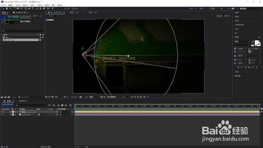Click the View Axis mode icon
Image resolution: width=263 pixels, height=148 pixels.
click(x=68, y=8)
